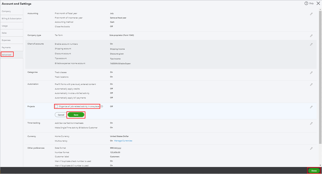Image resolution: width=322 pixels, height=174 pixels.
Task: Check Organize all job-related activity checkbox
Action: tap(57, 106)
